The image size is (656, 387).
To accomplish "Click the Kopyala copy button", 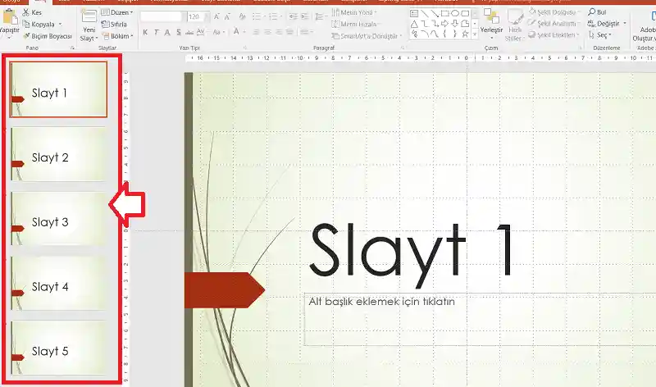I will 39,25.
